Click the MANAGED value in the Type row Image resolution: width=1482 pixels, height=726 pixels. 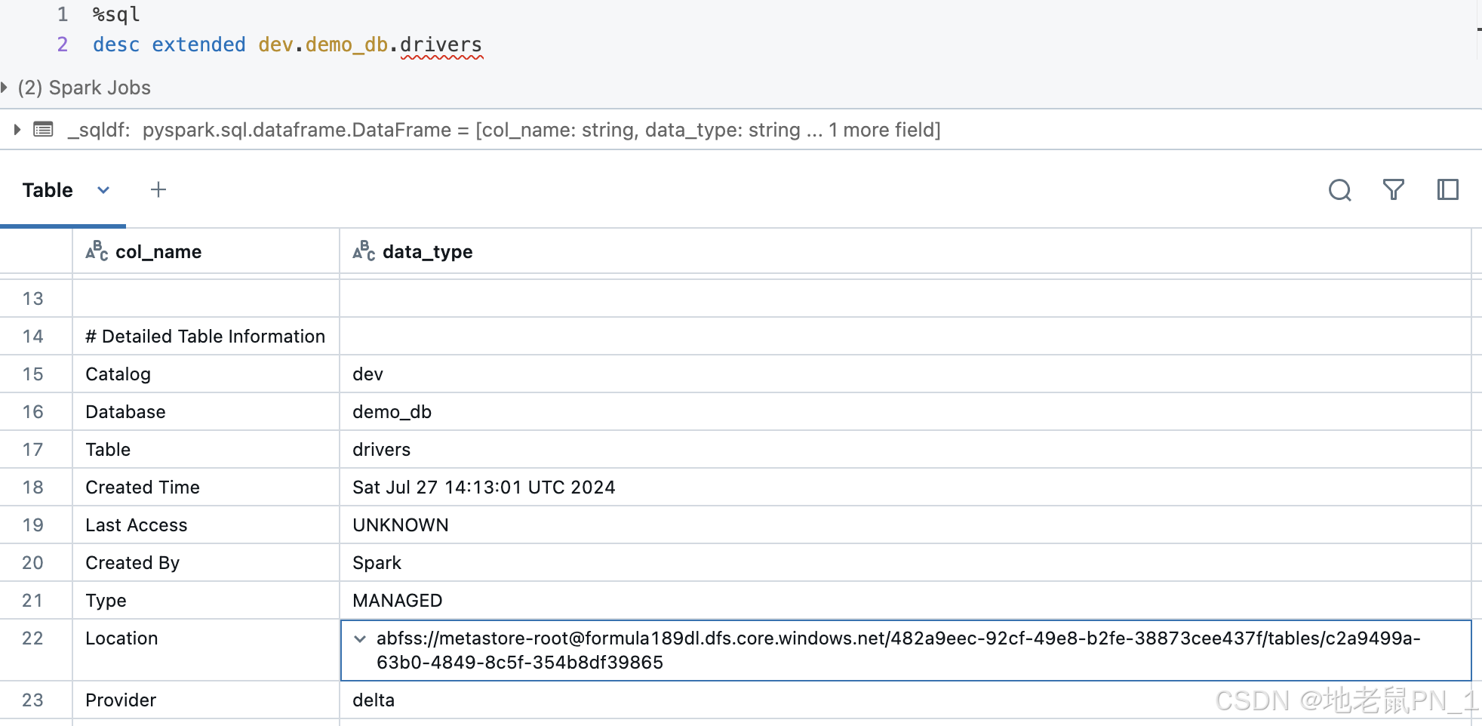396,600
